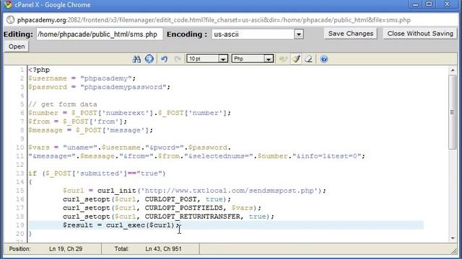
Task: Click the if $_POST['submitted'] line
Action: pos(97,173)
